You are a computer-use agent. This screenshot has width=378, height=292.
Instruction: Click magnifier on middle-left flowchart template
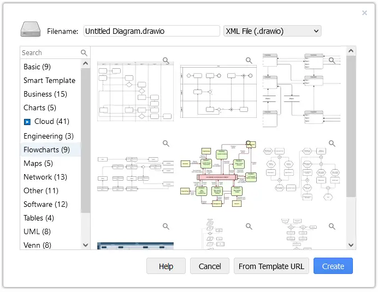(166, 144)
